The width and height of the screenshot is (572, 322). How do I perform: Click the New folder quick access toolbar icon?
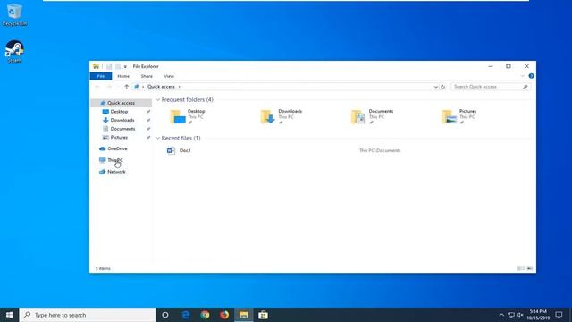pos(118,66)
